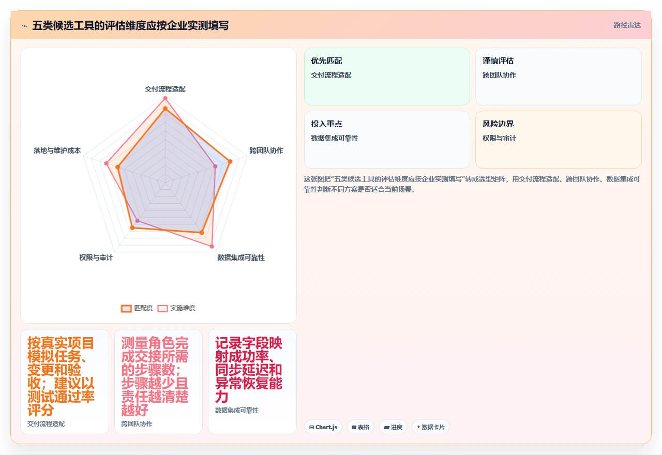Click the red card about 记录字段映射成功率

(252, 382)
